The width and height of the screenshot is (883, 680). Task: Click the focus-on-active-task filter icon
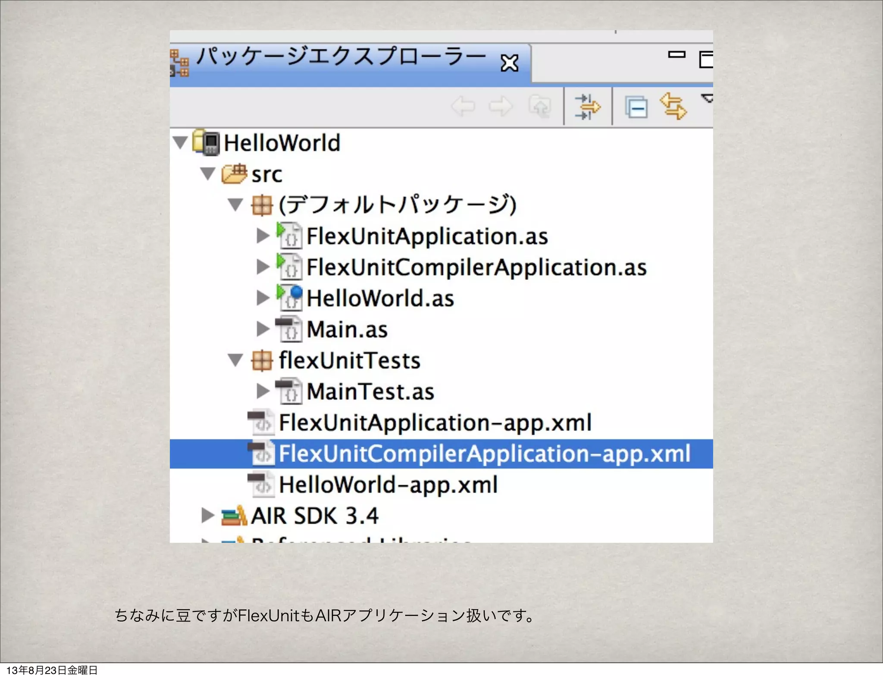(x=587, y=107)
